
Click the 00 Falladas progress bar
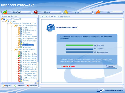click(x=80, y=49)
